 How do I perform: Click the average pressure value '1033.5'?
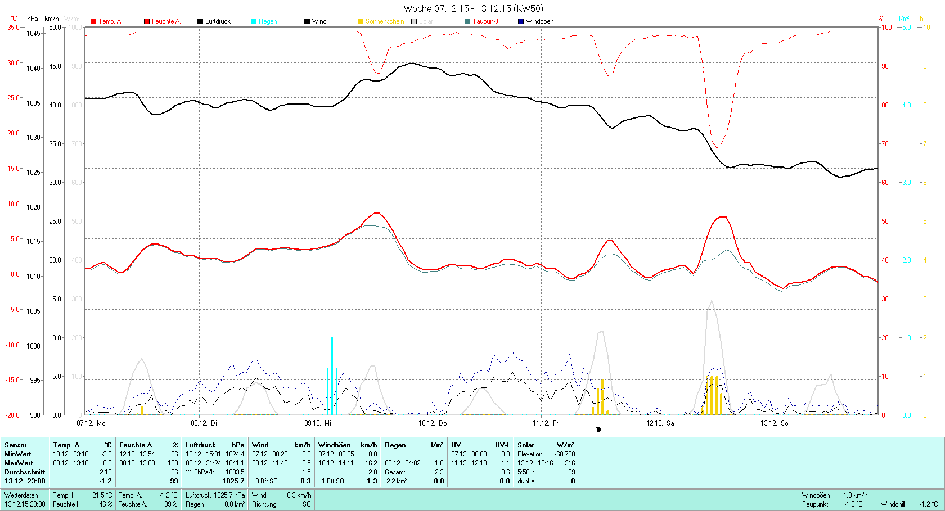click(235, 472)
